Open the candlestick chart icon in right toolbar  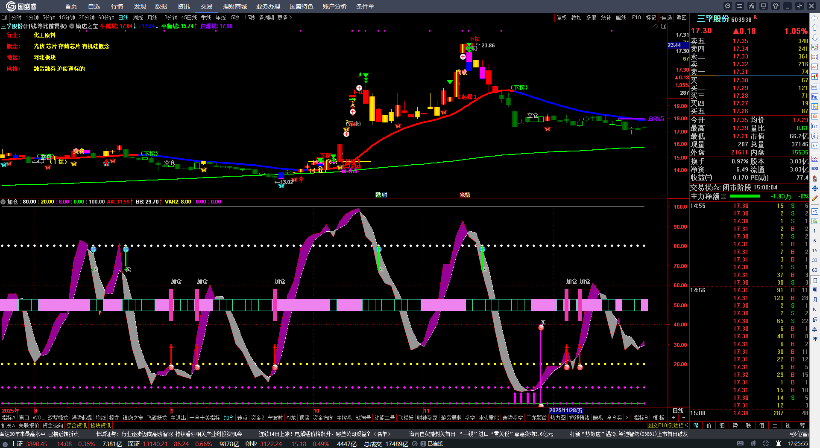(815, 77)
